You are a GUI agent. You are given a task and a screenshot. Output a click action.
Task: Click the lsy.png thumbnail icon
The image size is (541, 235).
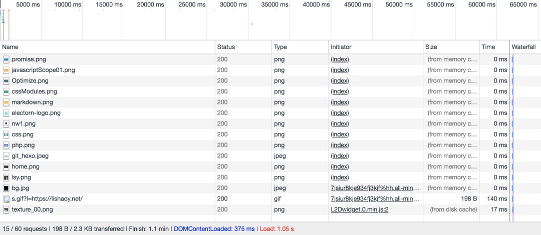(x=6, y=177)
